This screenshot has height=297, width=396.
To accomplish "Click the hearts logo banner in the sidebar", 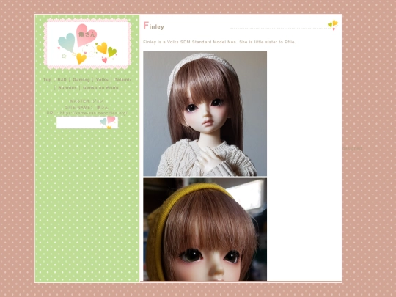I will [87, 44].
